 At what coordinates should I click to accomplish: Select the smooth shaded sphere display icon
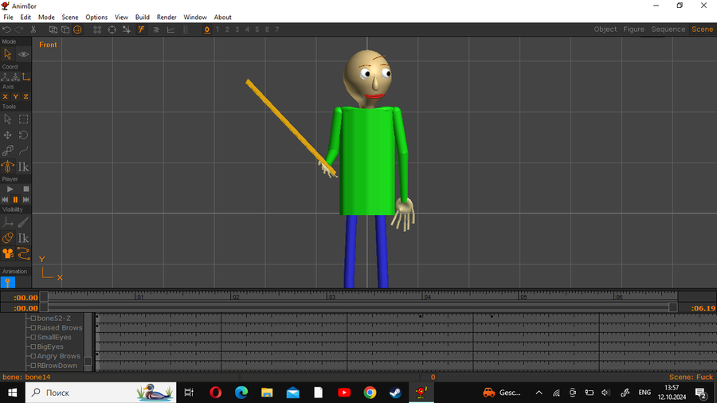78,29
